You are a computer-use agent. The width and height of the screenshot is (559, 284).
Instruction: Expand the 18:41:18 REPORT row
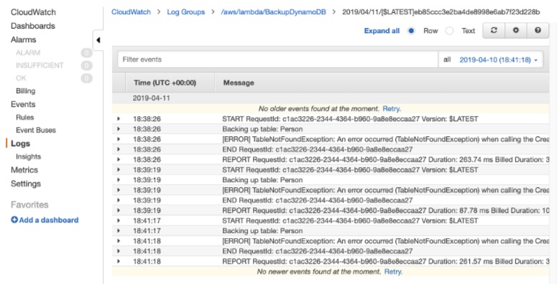coord(119,261)
